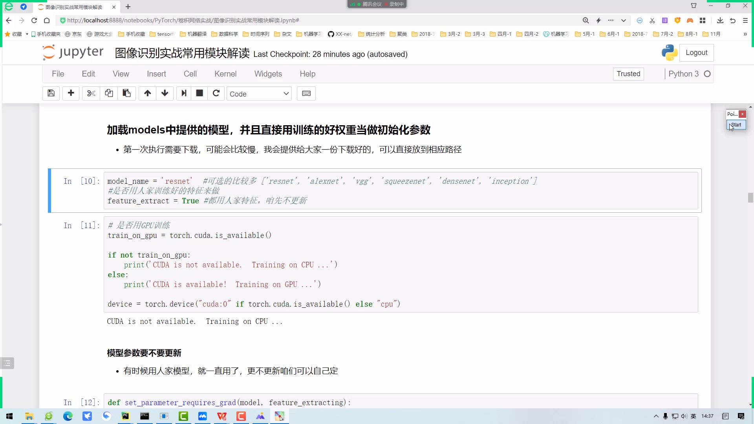This screenshot has height=424, width=754.
Task: Insert a new cell with the plus icon
Action: click(71, 93)
